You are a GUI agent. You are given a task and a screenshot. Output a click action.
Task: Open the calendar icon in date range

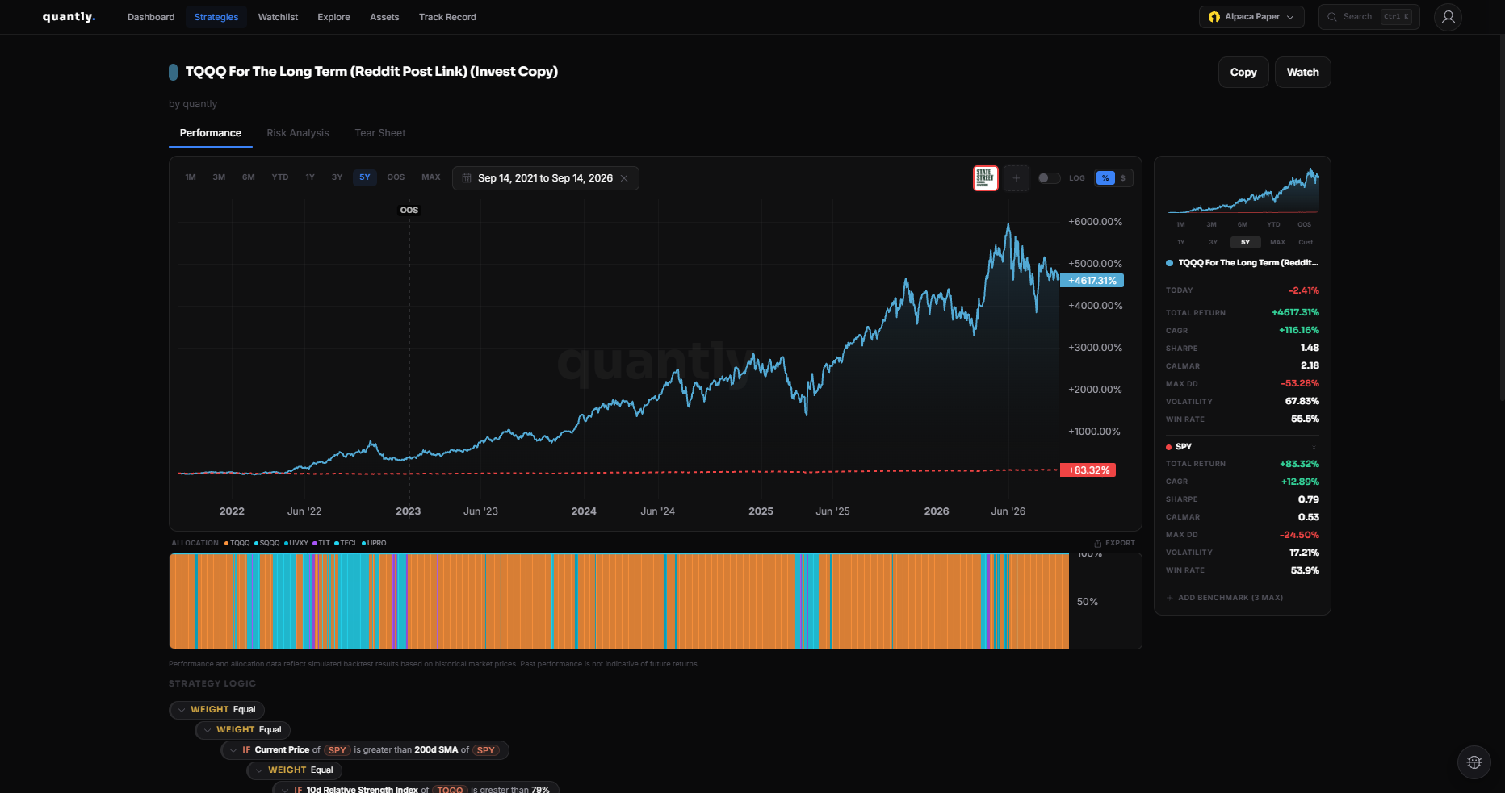467,178
